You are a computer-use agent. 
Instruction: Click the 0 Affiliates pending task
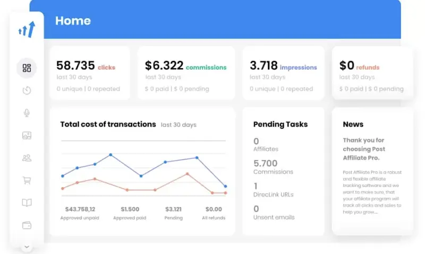click(x=266, y=145)
